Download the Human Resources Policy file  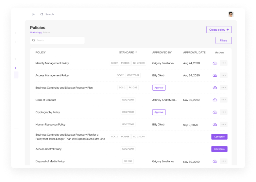pyautogui.click(x=215, y=125)
